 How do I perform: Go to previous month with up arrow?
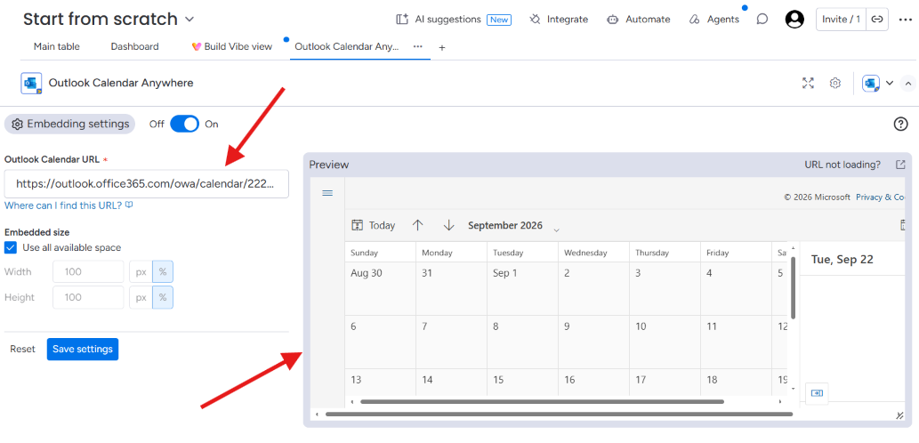(417, 225)
